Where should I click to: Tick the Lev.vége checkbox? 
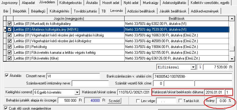coord(138,101)
